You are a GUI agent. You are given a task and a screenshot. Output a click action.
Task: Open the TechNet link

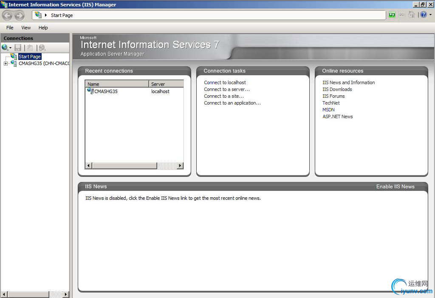coord(331,103)
